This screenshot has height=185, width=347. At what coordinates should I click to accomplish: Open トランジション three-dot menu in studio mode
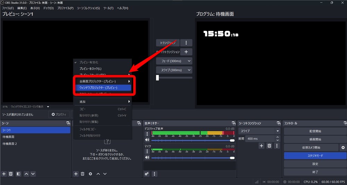coord(186,43)
